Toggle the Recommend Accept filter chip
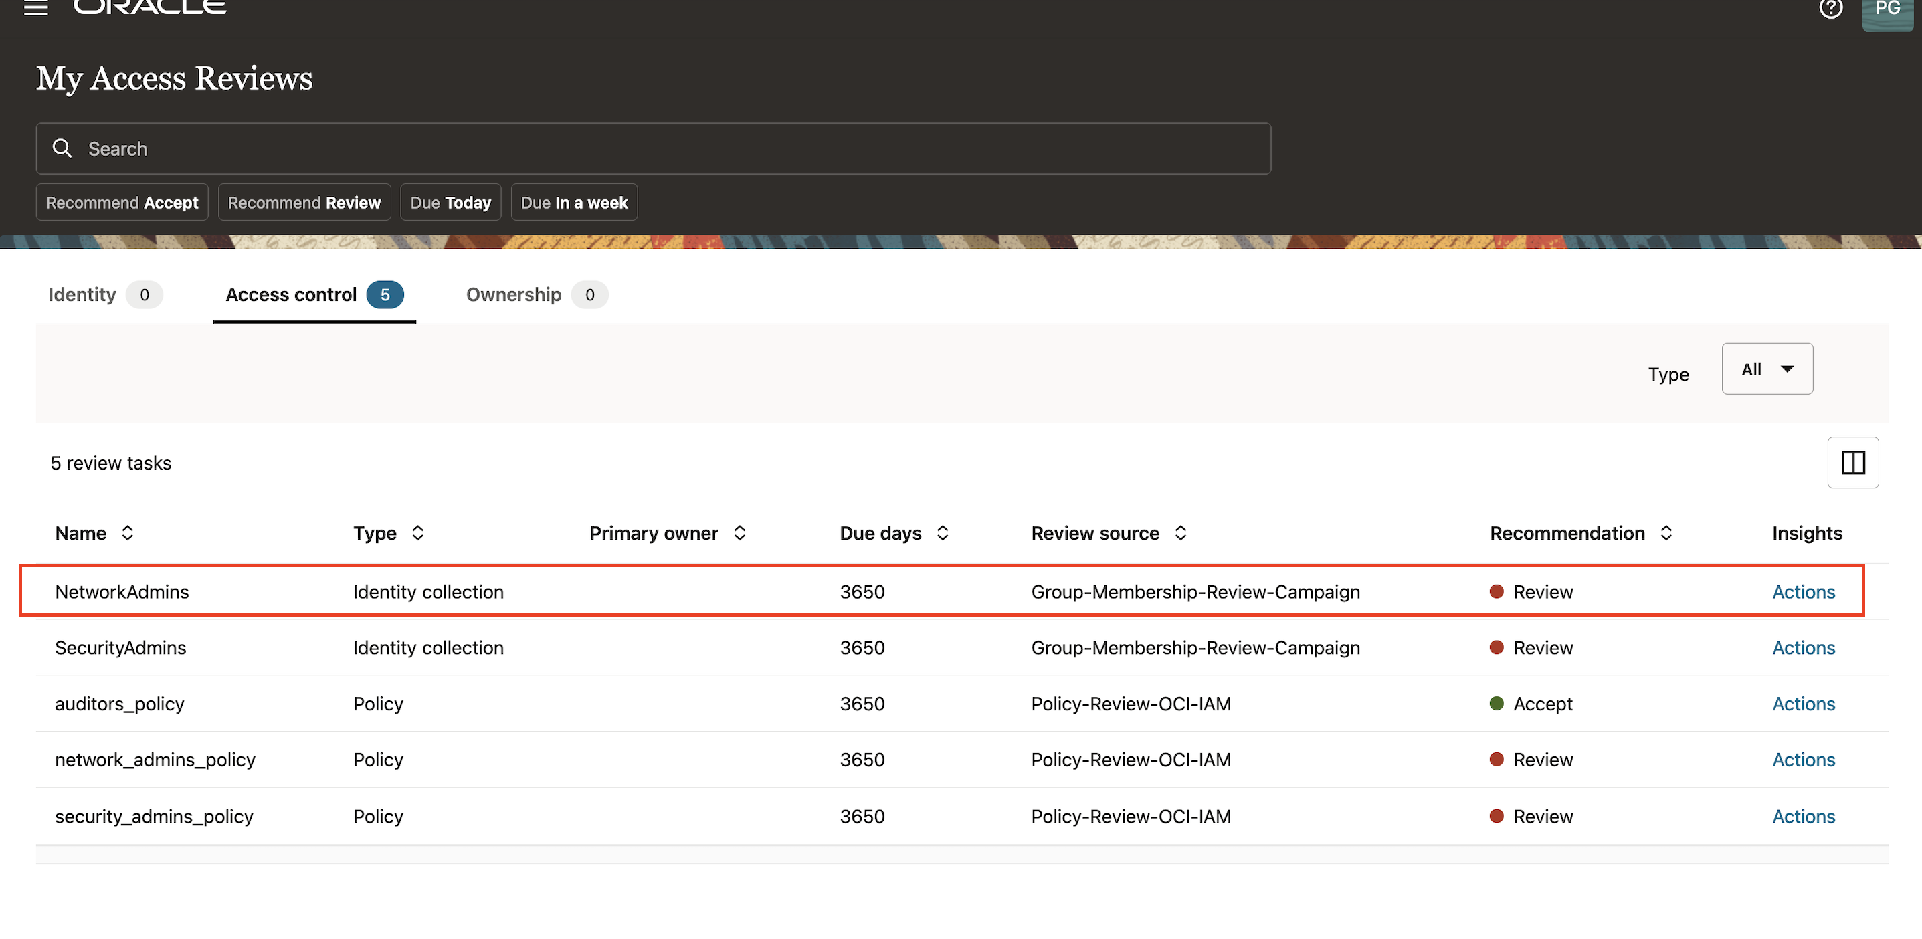The height and width of the screenshot is (939, 1922). coord(122,201)
